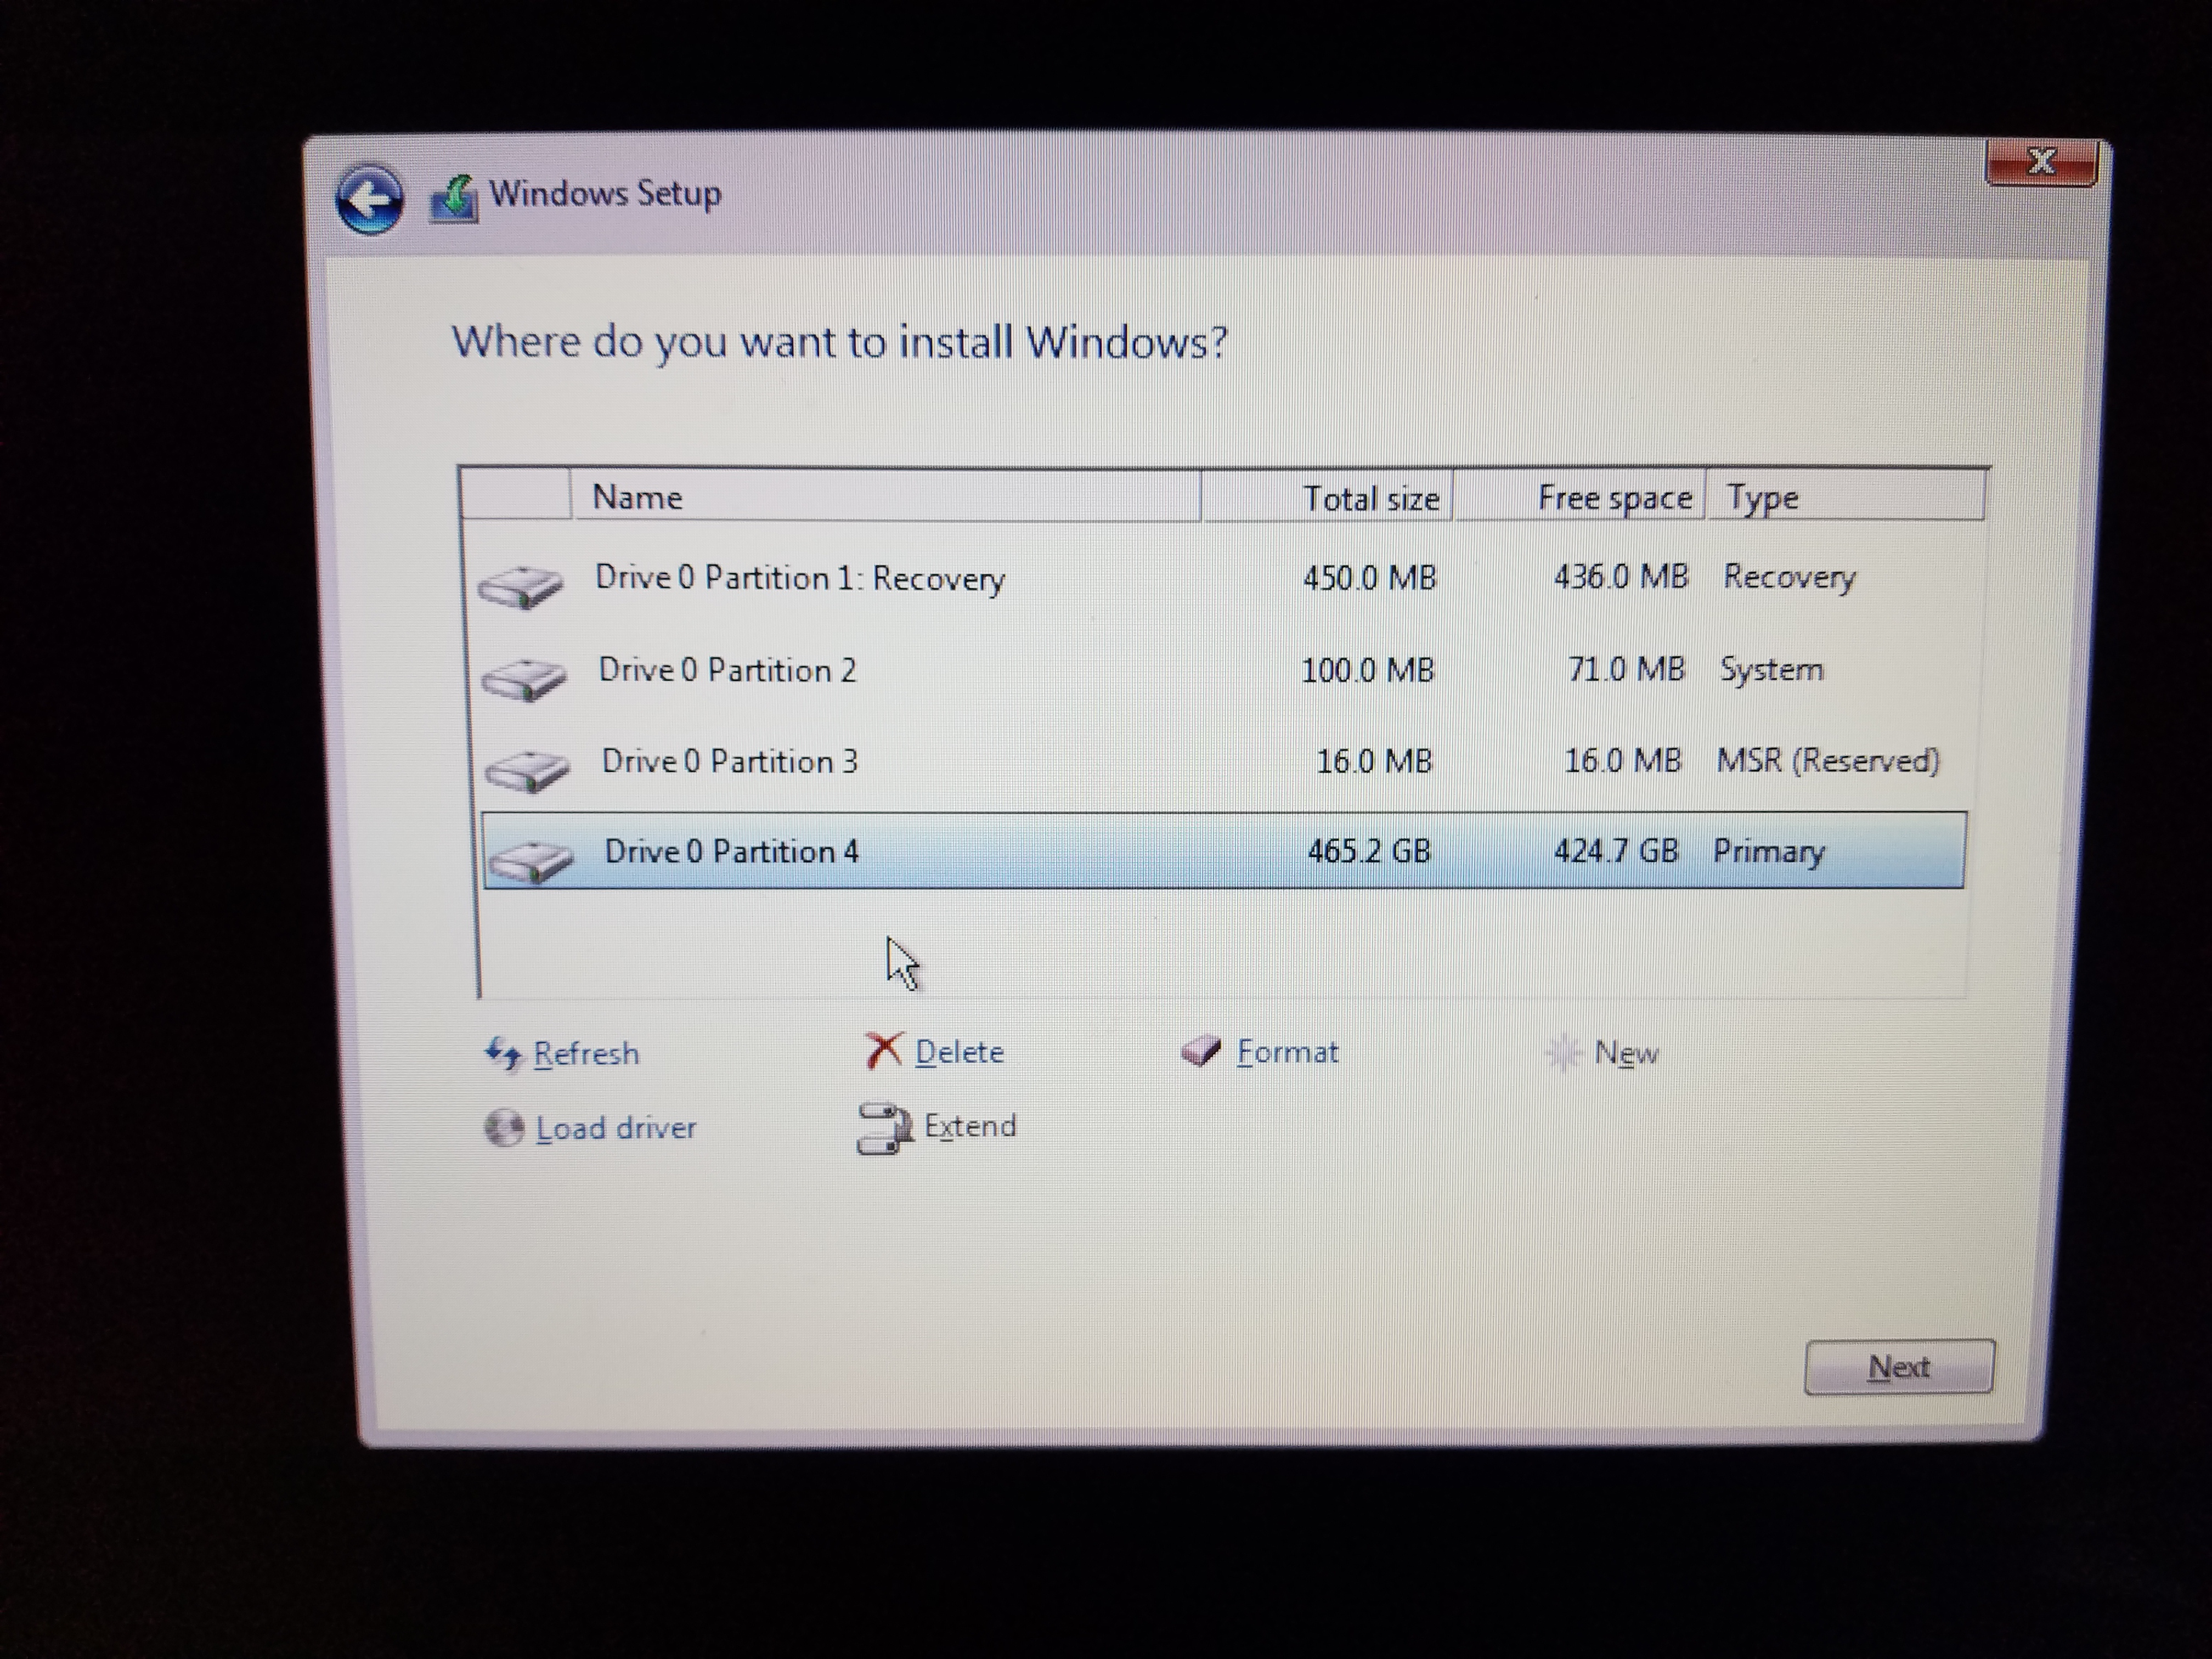Click the System type cell
2212x1659 pixels.
[x=1771, y=670]
